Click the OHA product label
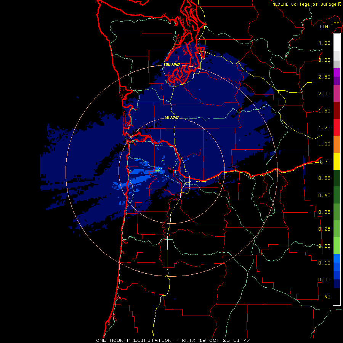 click(335, 23)
